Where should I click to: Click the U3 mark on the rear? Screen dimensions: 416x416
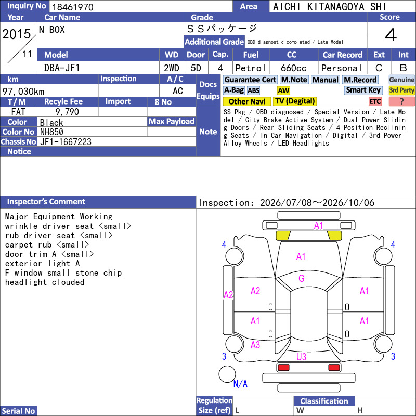(x=302, y=357)
